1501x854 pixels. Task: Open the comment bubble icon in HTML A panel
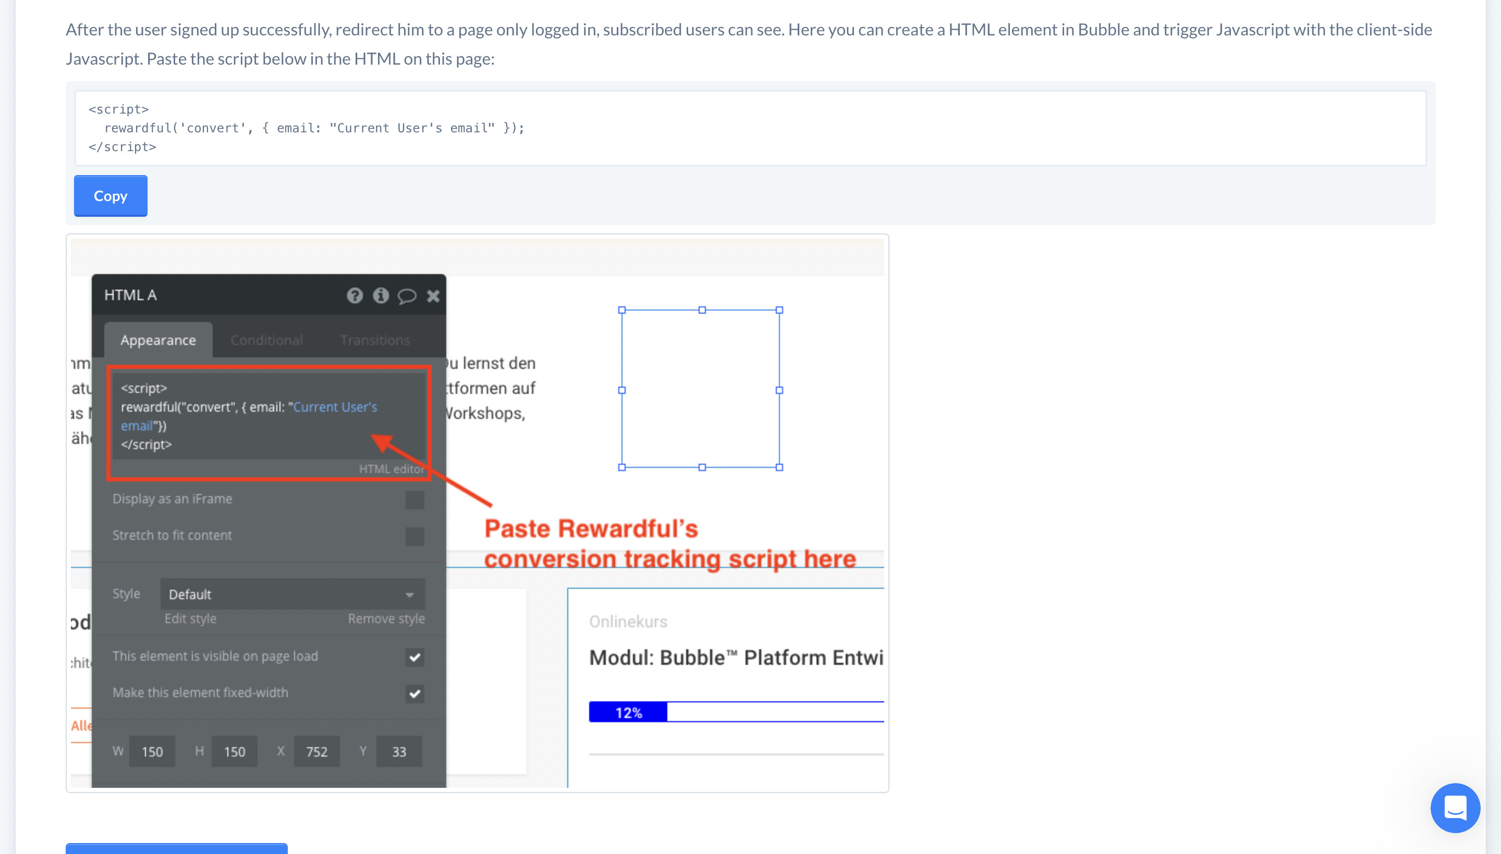click(407, 295)
